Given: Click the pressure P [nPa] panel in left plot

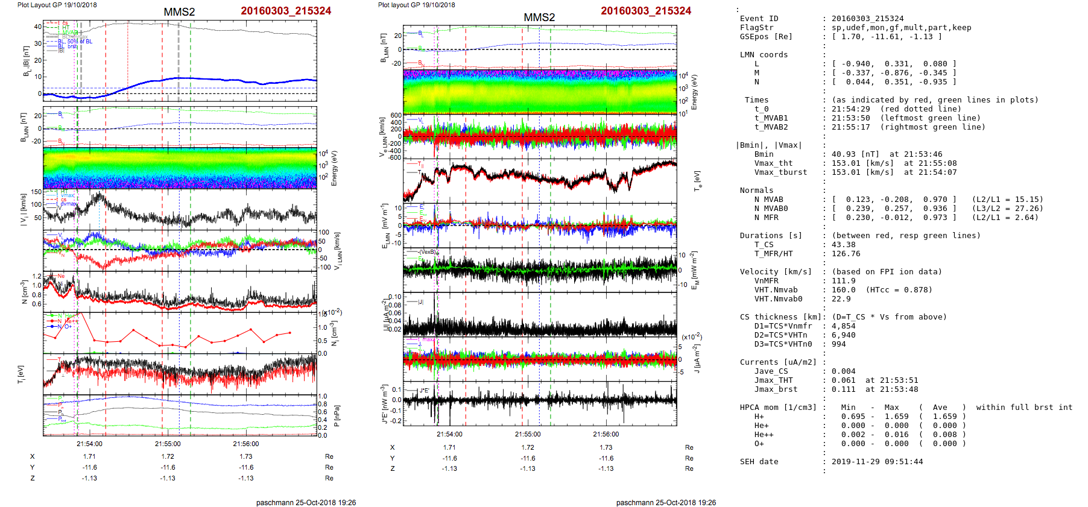Looking at the screenshot, I should pyautogui.click(x=179, y=415).
